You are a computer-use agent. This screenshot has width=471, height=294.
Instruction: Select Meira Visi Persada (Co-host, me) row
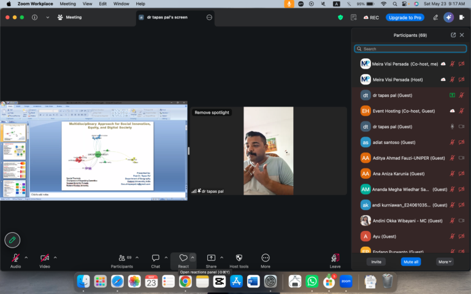coord(412,64)
